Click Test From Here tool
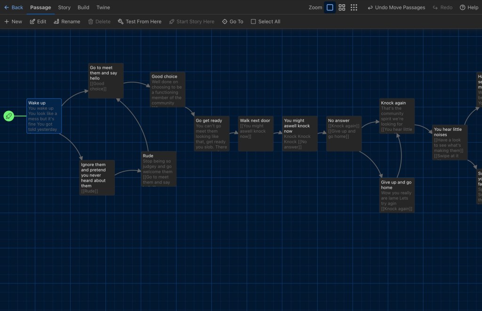 pos(139,22)
